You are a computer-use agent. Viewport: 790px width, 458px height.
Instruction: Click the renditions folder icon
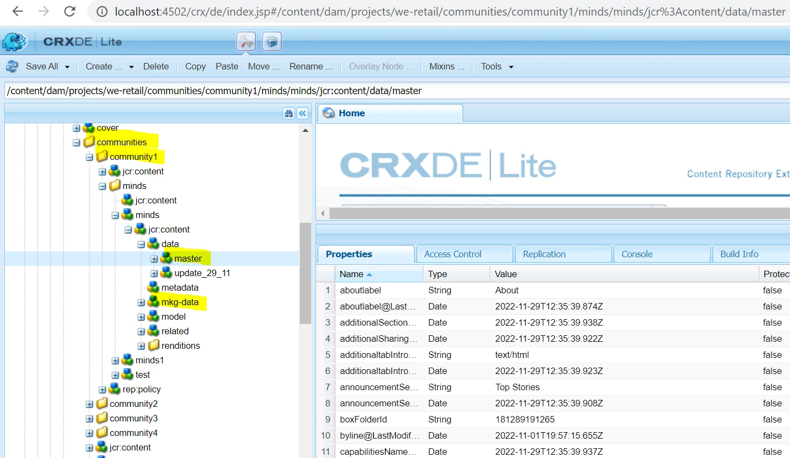154,345
